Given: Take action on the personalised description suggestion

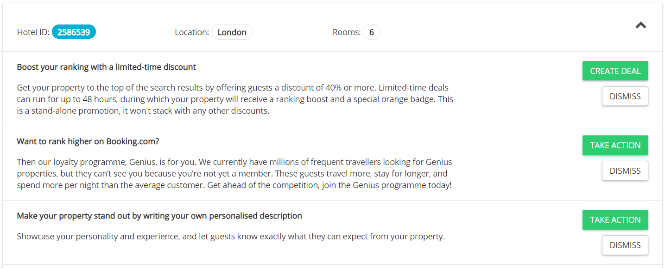Looking at the screenshot, I should 615,220.
